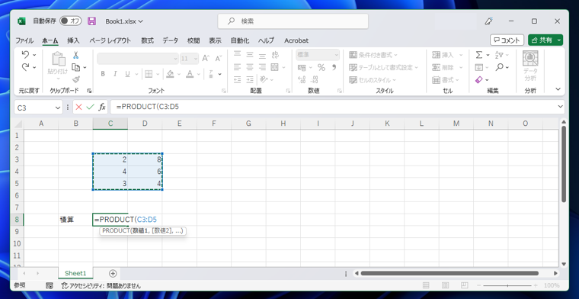Click the zoom slider
This screenshot has height=299, width=579.
pos(508,285)
